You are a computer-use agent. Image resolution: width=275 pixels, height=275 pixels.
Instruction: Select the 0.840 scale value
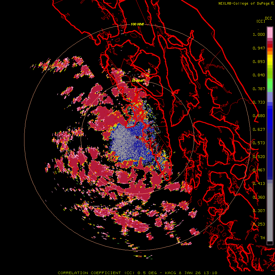tap(259, 75)
